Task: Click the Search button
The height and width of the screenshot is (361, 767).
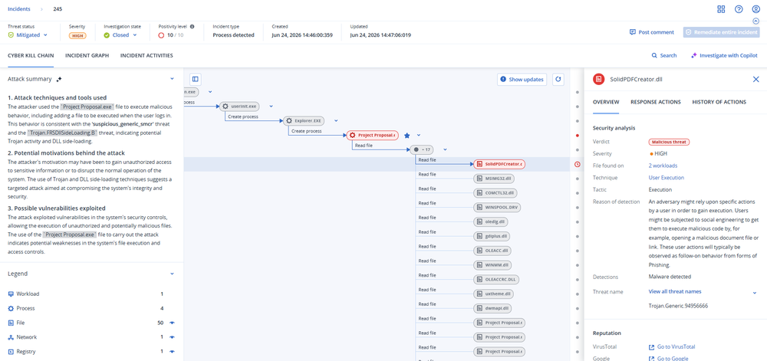Action: tap(664, 56)
